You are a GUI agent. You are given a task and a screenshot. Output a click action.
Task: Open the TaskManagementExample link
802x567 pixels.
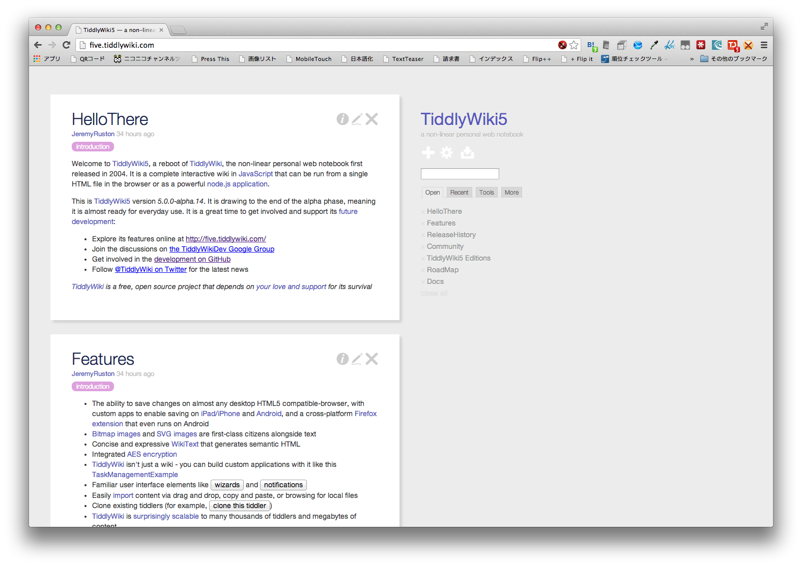coord(135,475)
